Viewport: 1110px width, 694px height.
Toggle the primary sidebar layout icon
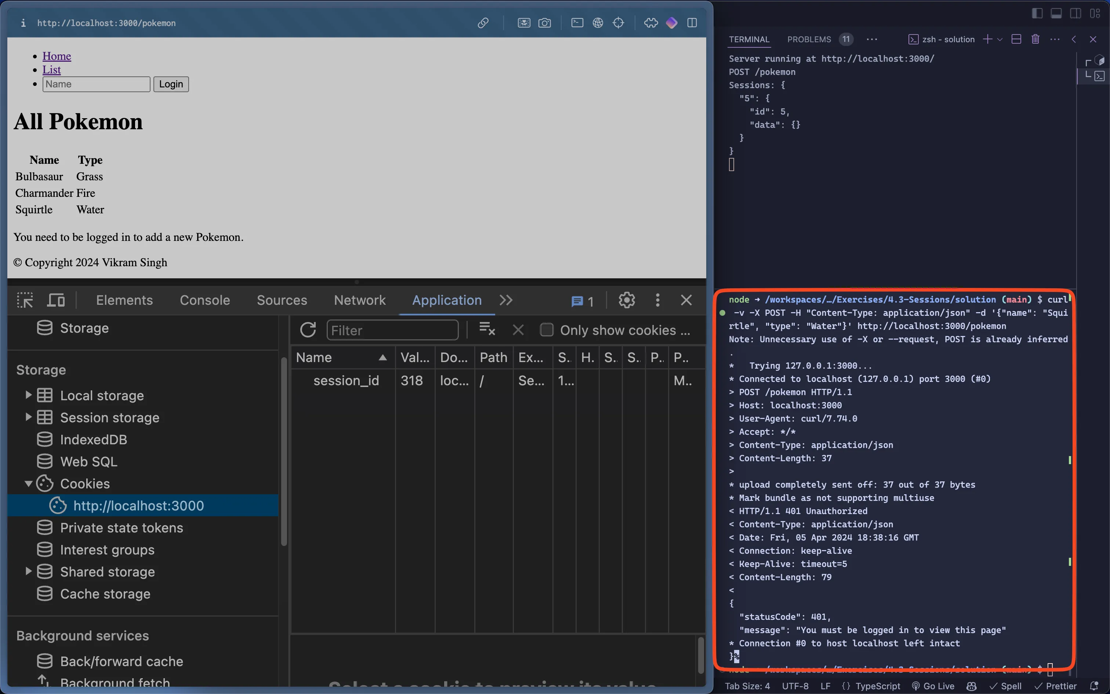click(1037, 13)
